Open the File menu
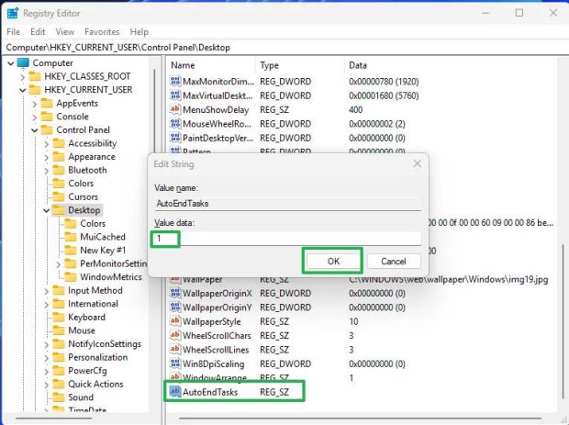The image size is (569, 425). (x=14, y=32)
